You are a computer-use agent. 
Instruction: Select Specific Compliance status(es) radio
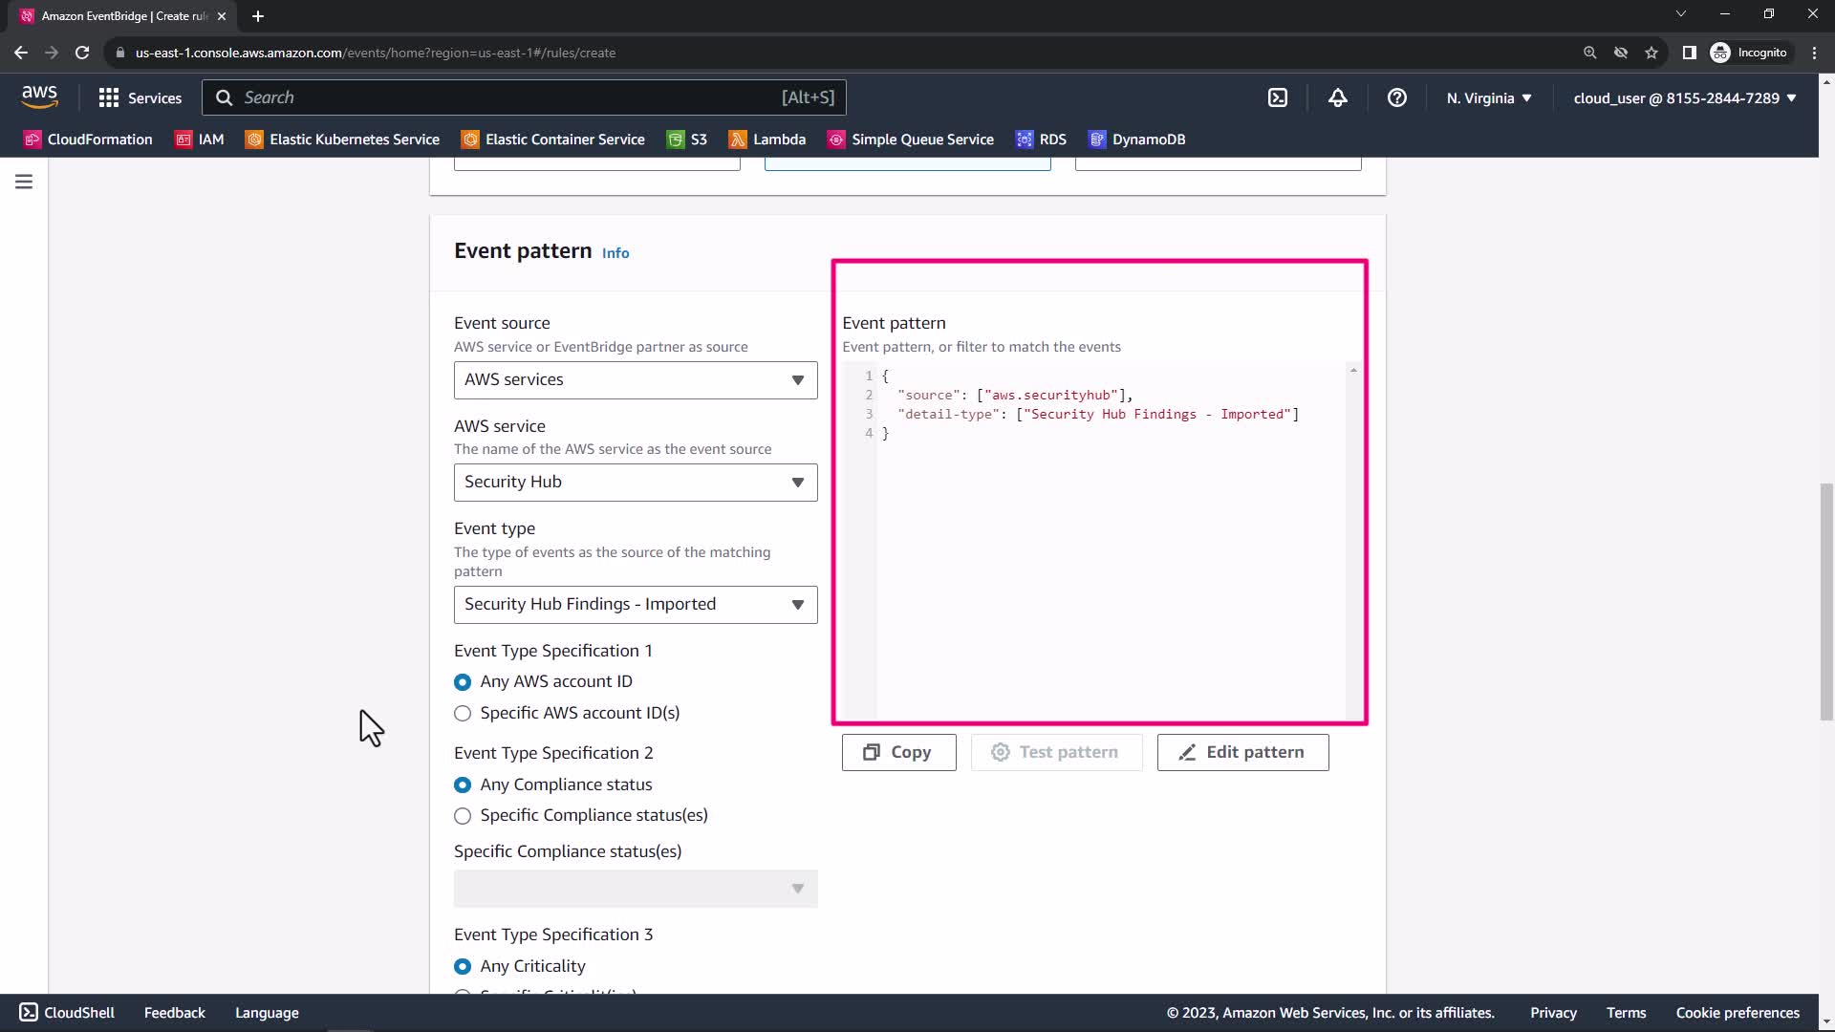tap(463, 816)
